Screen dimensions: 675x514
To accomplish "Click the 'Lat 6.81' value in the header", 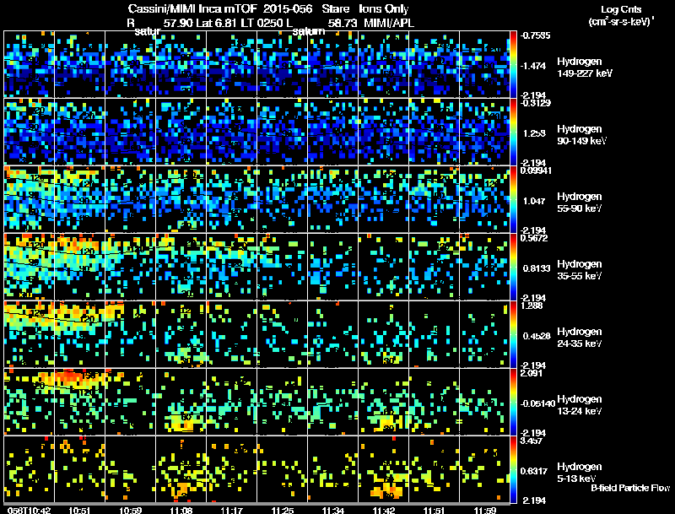I will pos(216,23).
